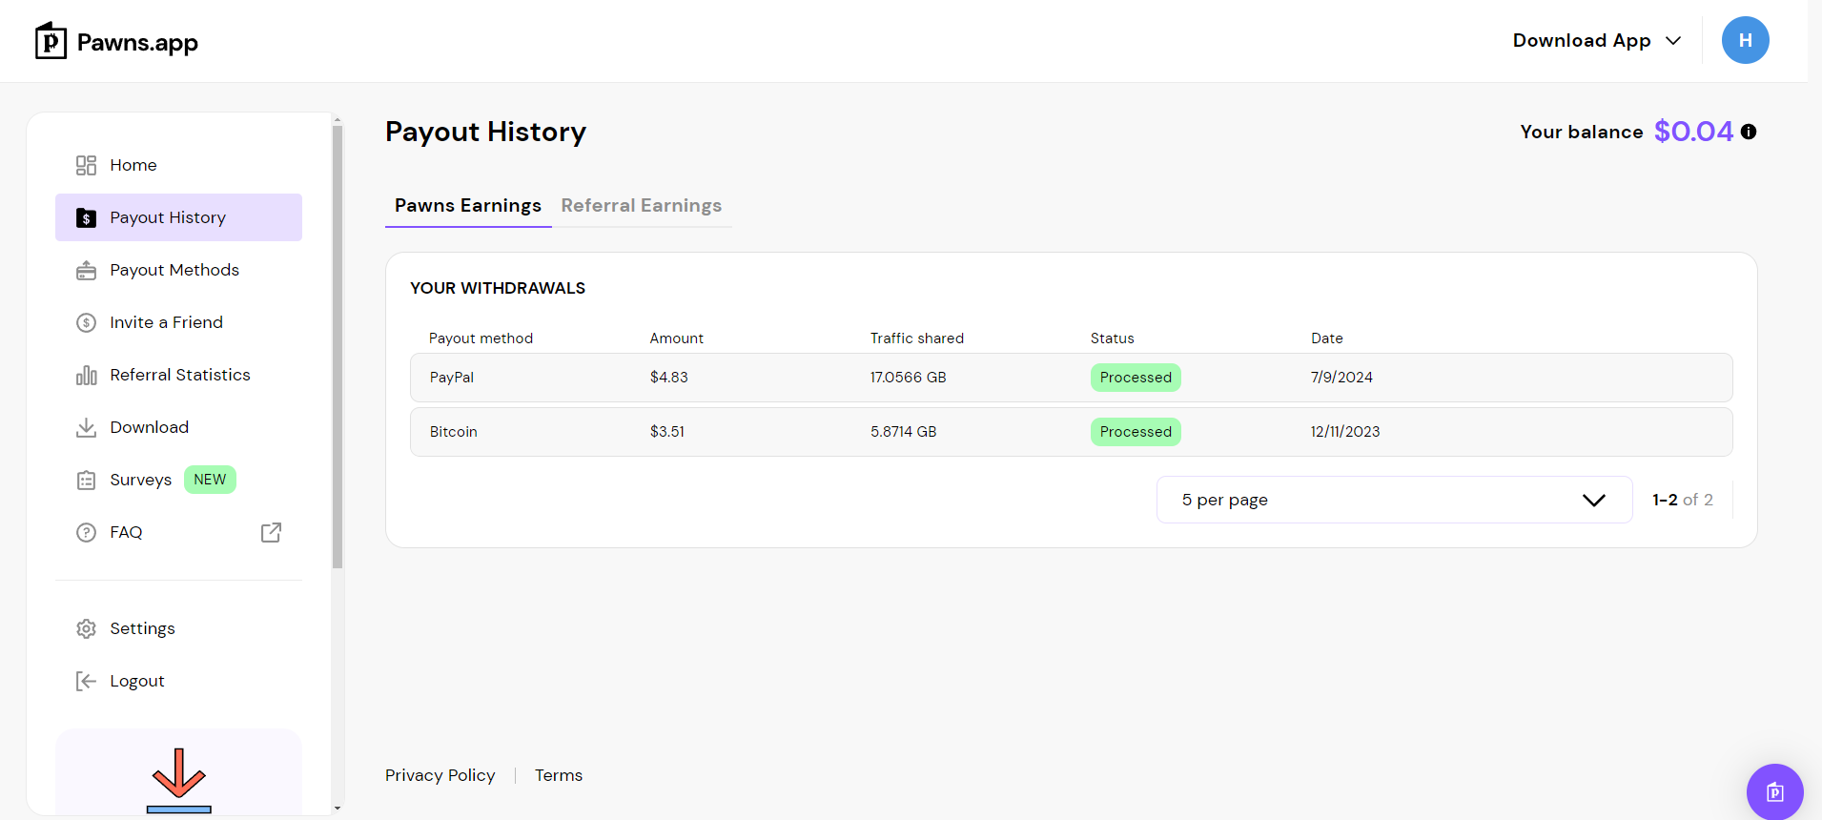1822x820 pixels.
Task: Click the 5.8714 GB traffic value
Action: [904, 432]
